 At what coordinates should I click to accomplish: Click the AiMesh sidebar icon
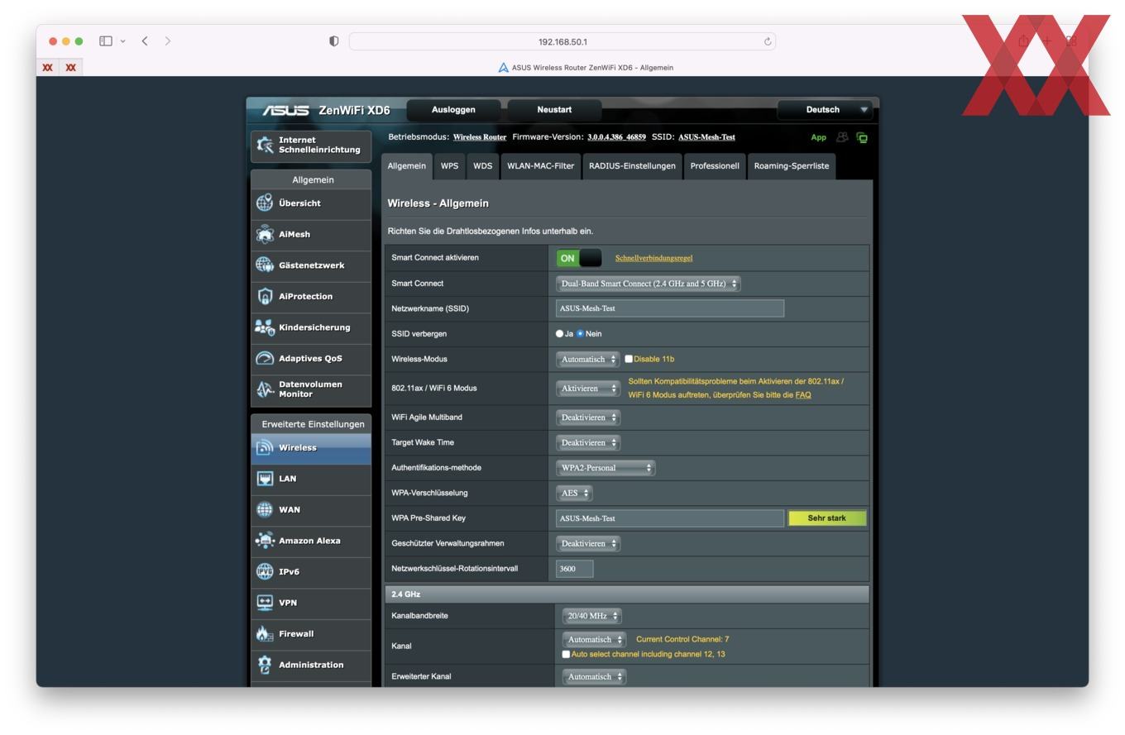[265, 234]
